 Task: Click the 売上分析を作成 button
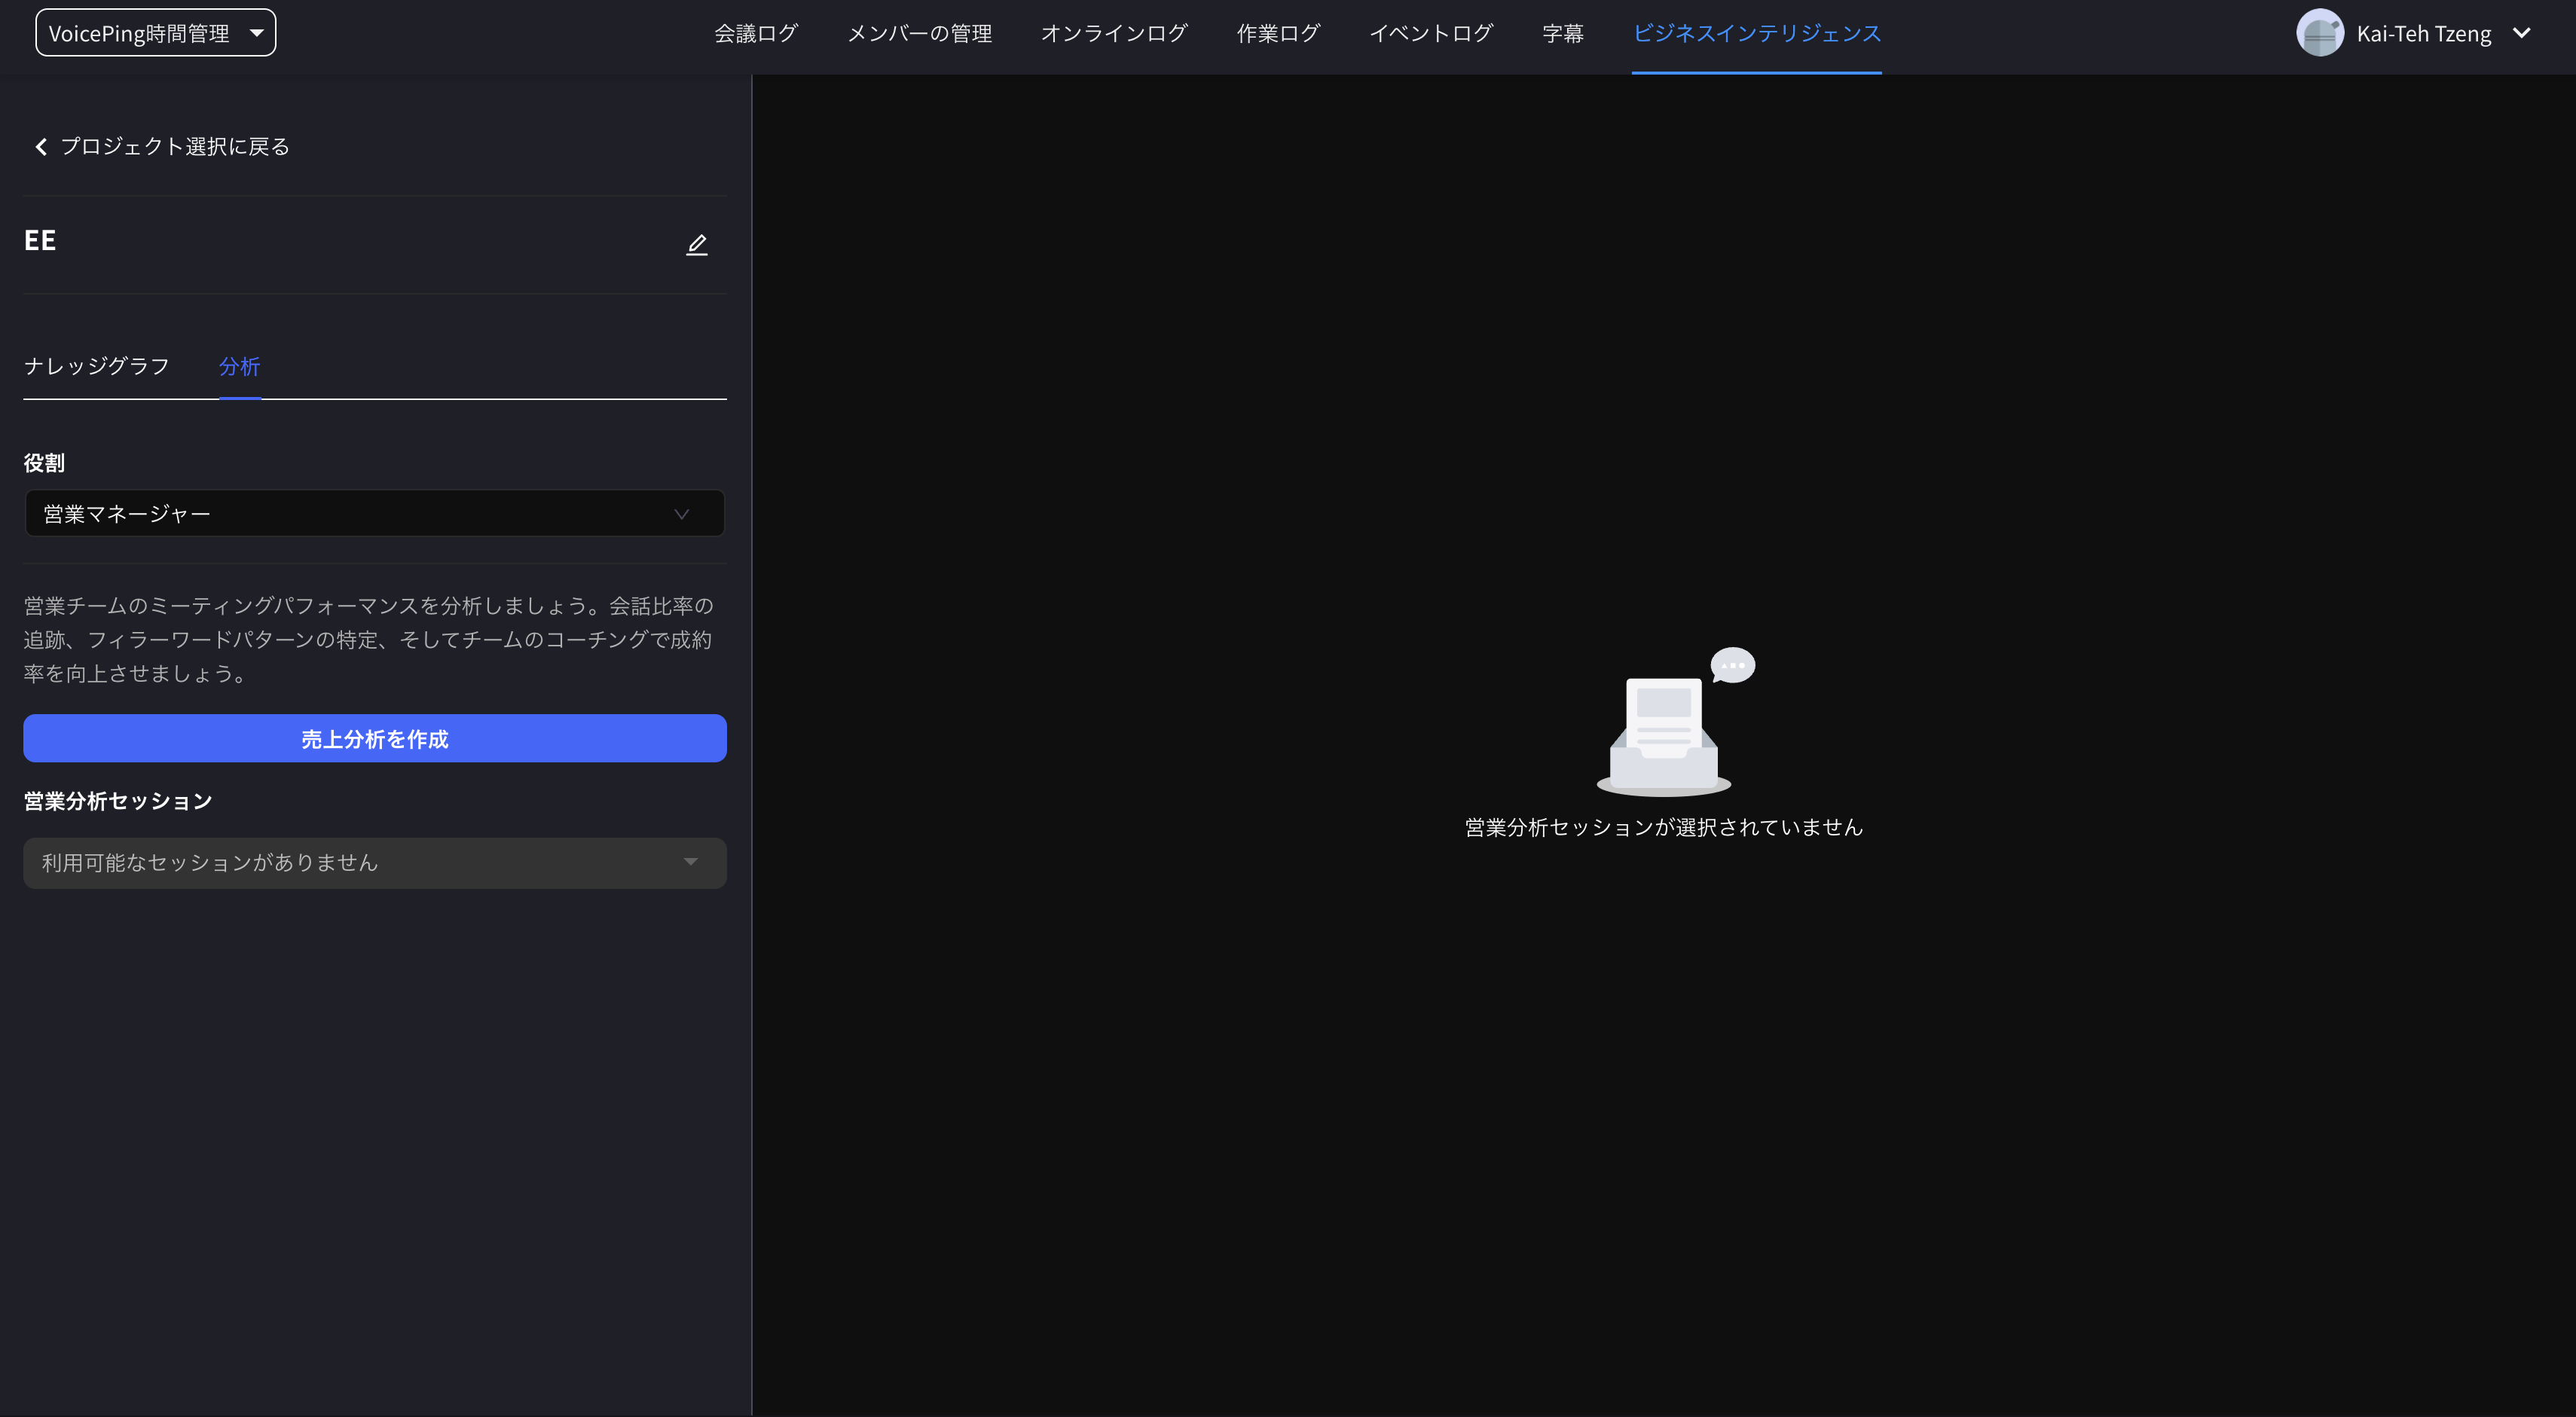(374, 738)
